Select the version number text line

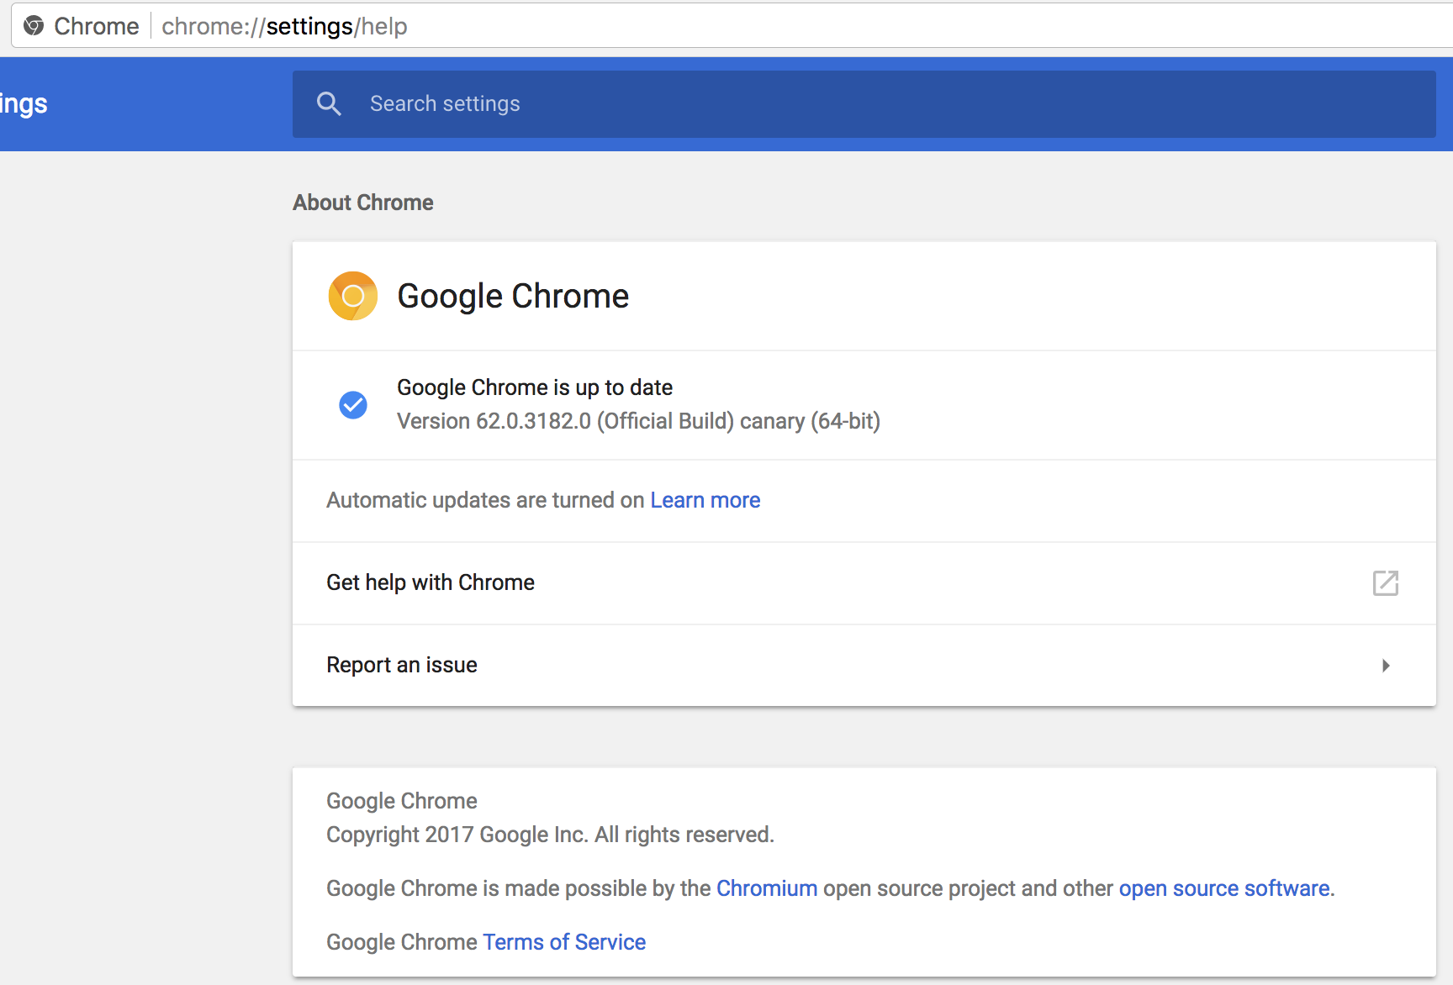tap(638, 421)
